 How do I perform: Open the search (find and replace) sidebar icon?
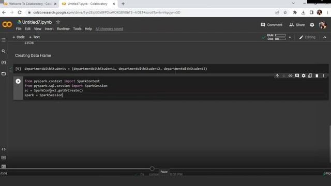[4, 51]
